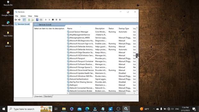Select Microsoft Edge Elevation Service row
The image size is (199, 112).
coord(101,53)
